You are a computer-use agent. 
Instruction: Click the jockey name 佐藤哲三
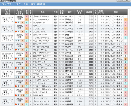click(69, 80)
